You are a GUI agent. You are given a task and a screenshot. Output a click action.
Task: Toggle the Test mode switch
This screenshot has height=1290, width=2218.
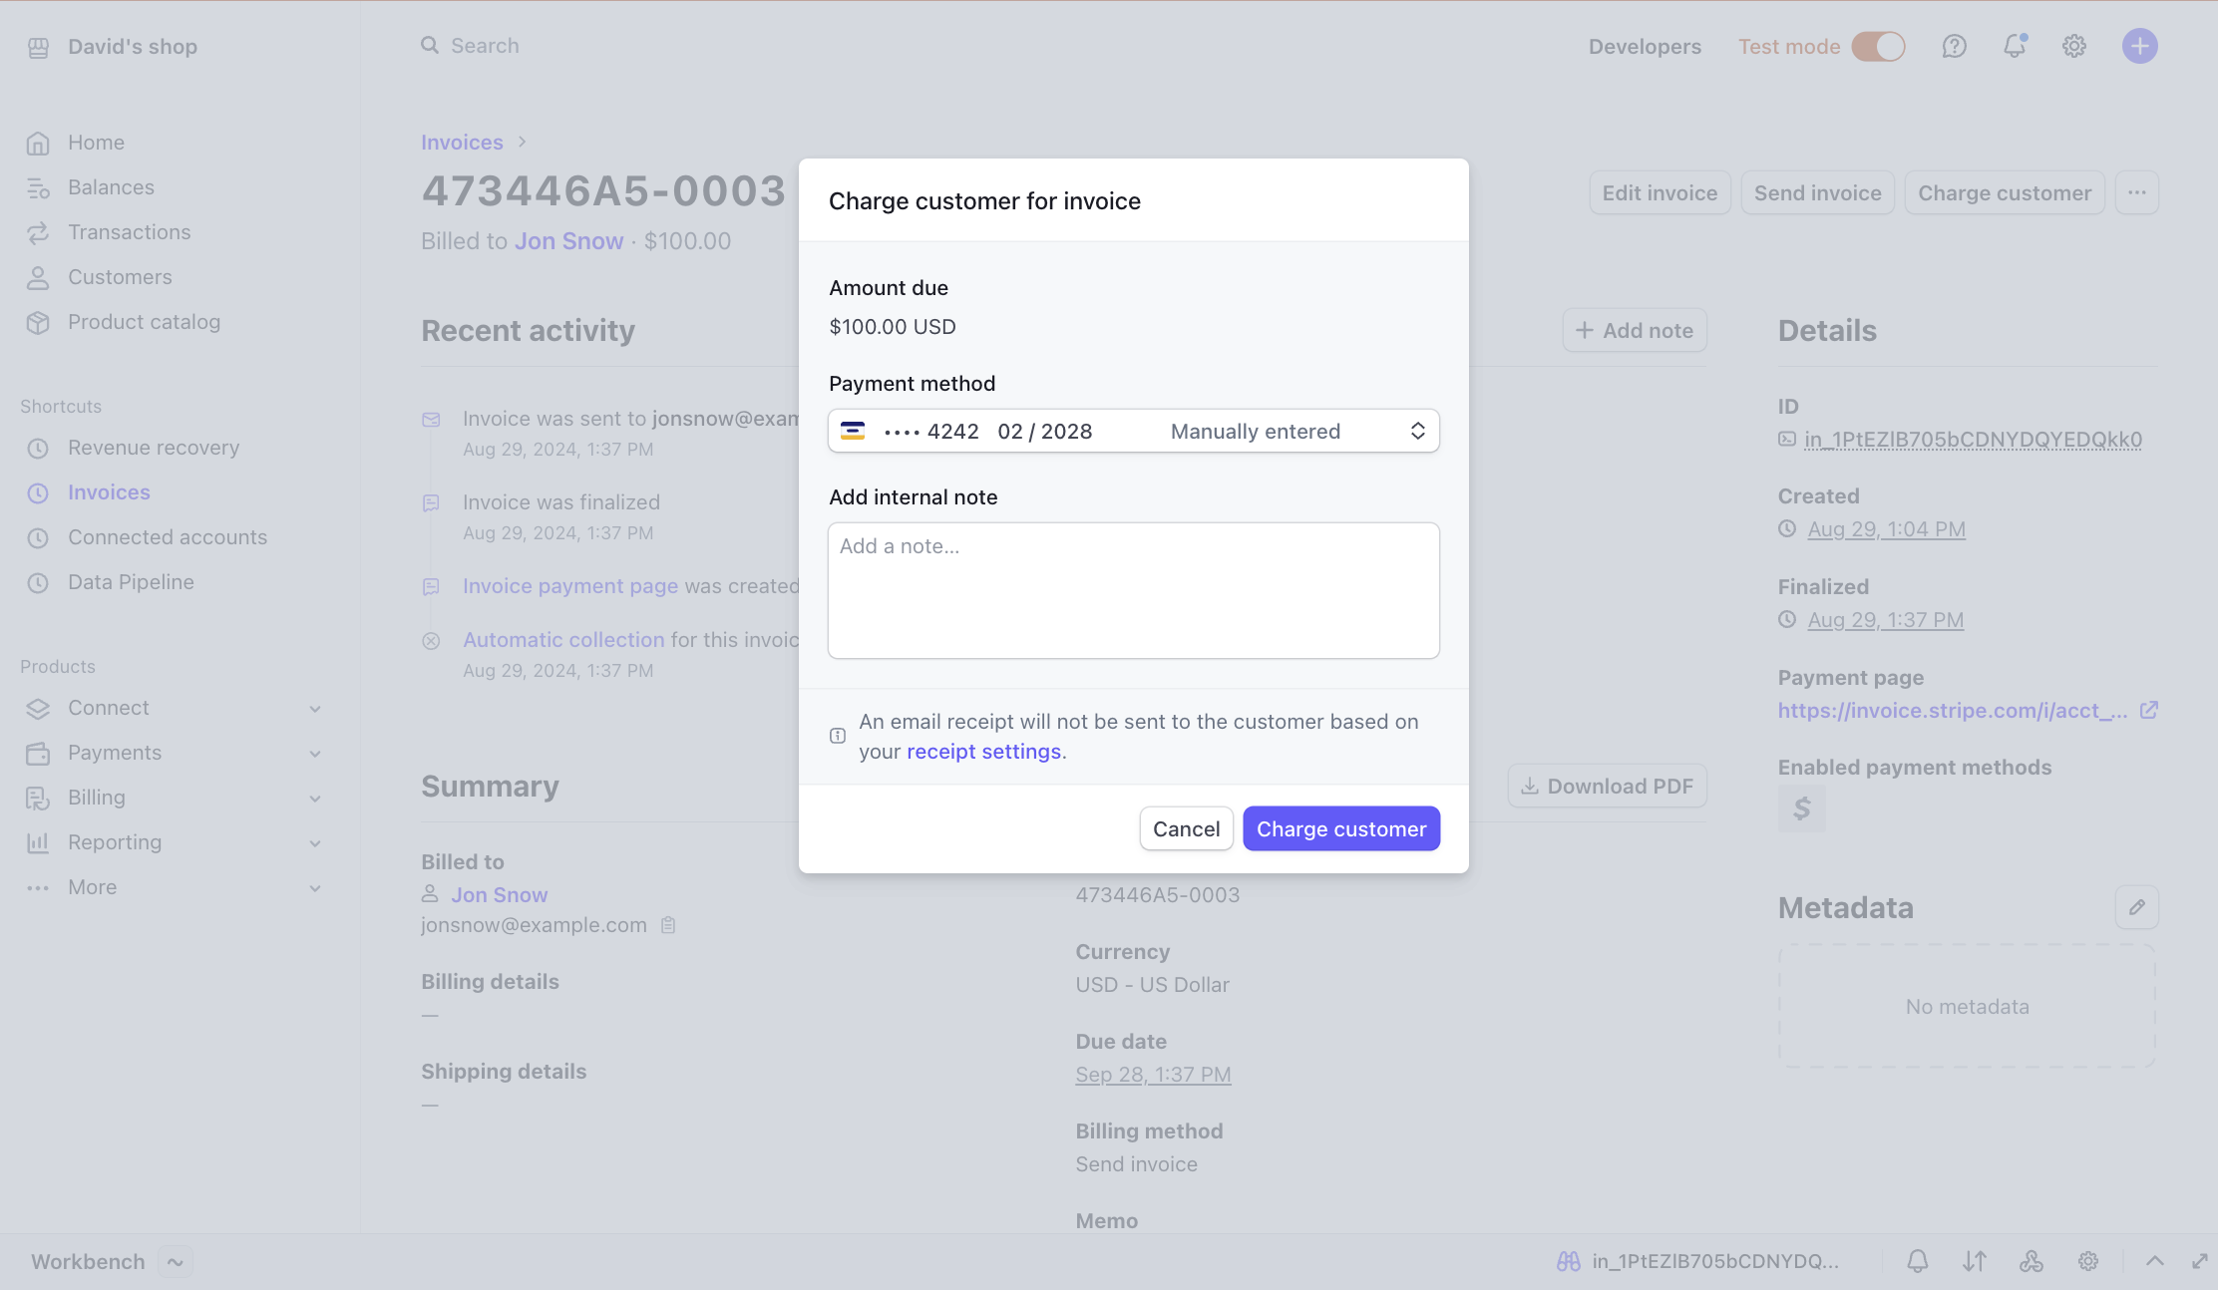[1878, 46]
